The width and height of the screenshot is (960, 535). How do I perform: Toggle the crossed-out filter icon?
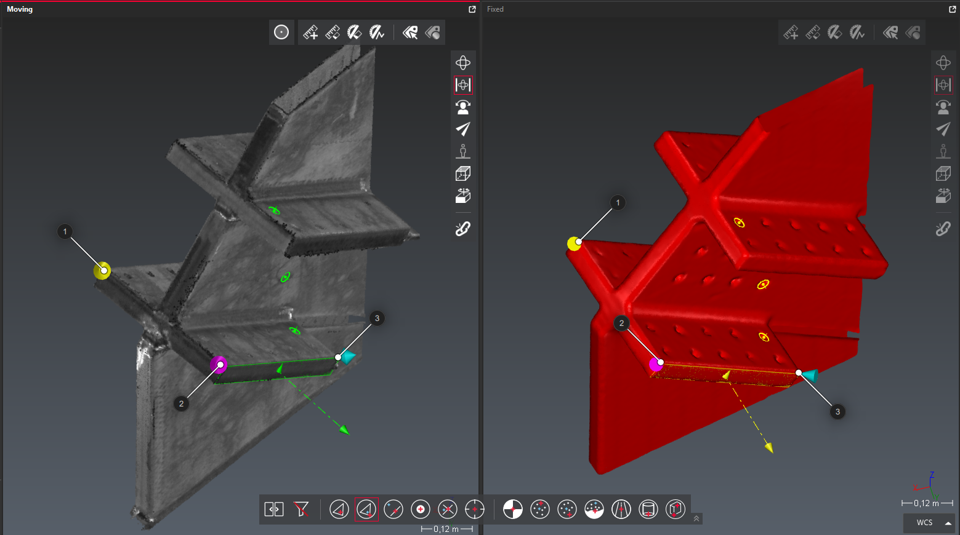pos(301,509)
